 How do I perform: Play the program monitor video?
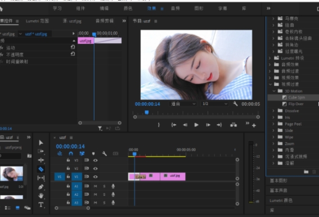(x=196, y=125)
